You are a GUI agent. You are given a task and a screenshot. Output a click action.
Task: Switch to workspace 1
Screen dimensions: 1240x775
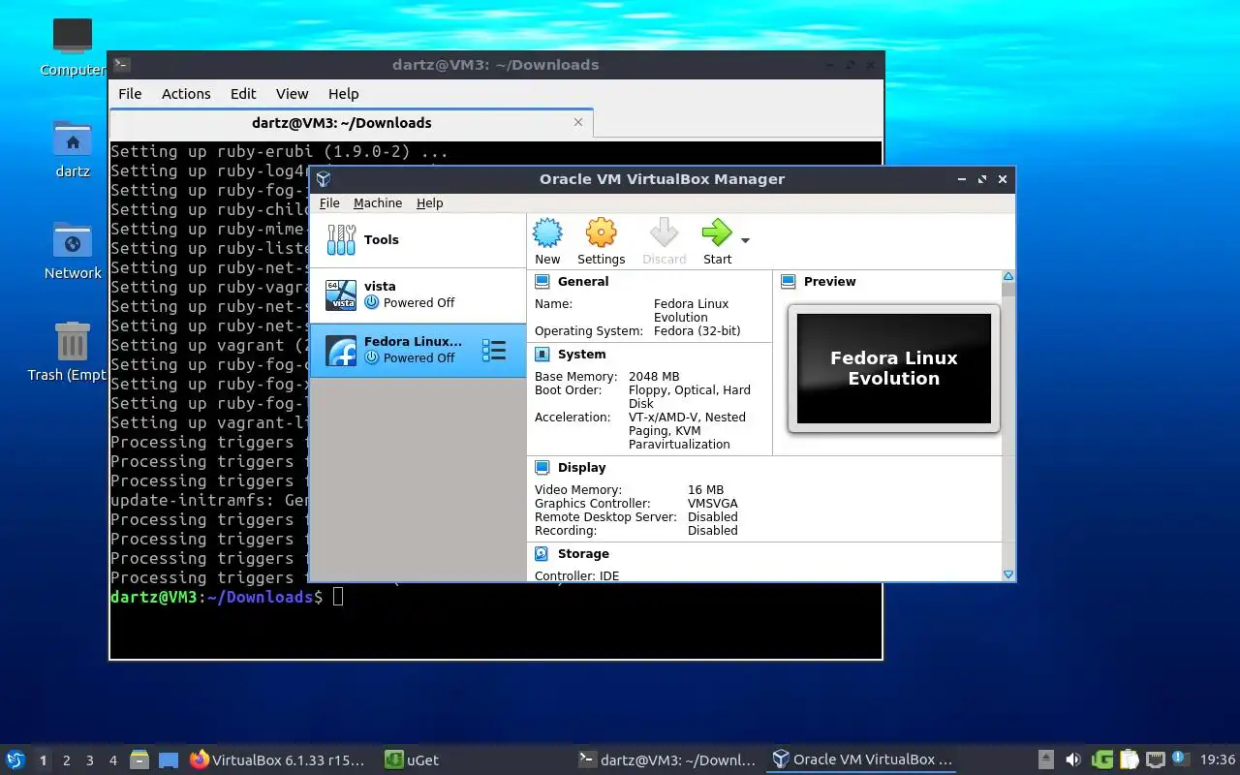43,760
